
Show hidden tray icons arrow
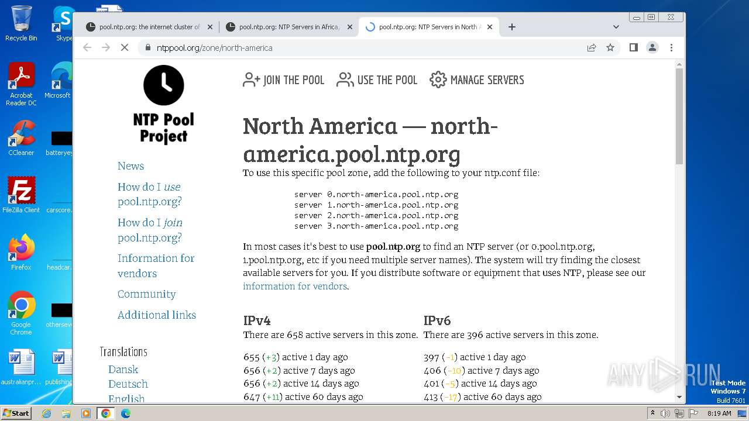click(x=652, y=413)
